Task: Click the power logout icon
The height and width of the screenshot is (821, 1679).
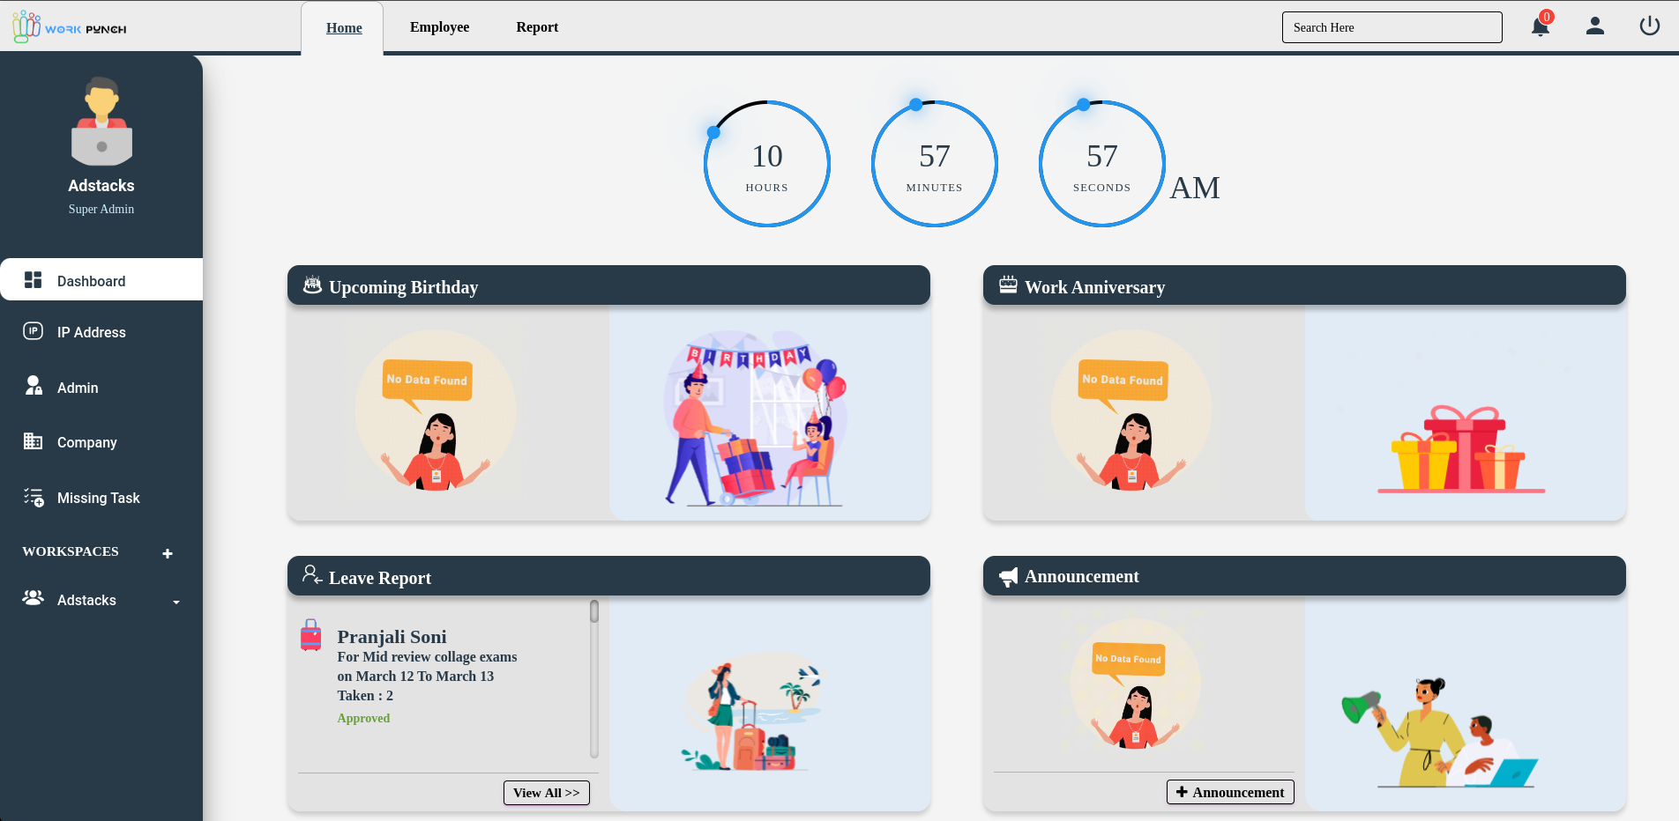Action: coord(1649,26)
